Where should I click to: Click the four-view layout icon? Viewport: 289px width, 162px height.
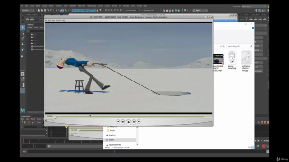pyautogui.click(x=23, y=79)
